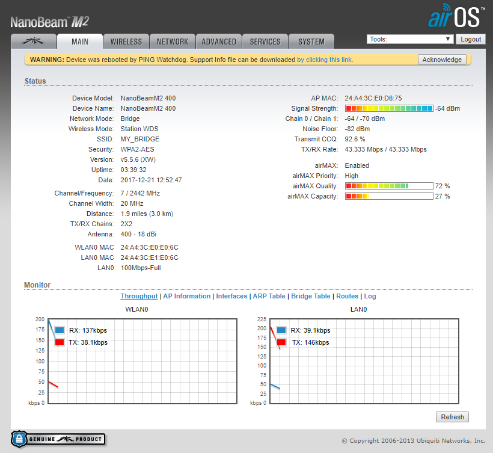The image size is (493, 453).
Task: Select the AP MAC value 24:A4:3C:E0:D6:75
Action: point(373,98)
